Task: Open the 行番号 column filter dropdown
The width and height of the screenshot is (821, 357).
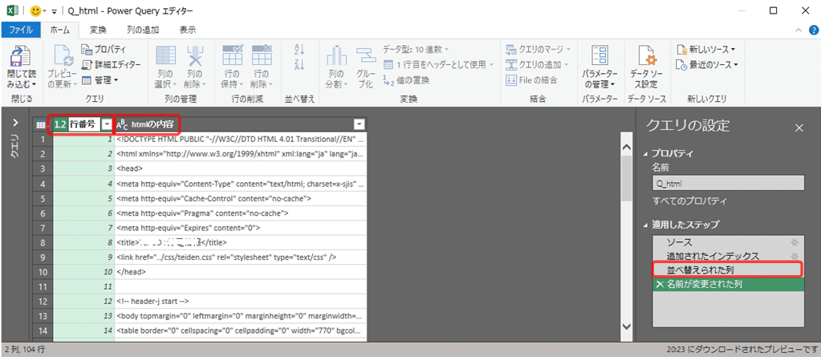Action: 108,124
